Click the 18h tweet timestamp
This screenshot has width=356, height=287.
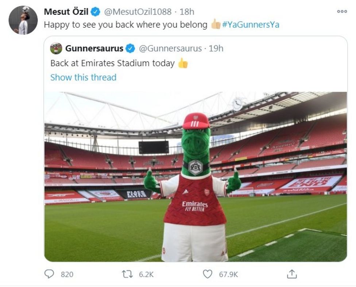click(x=187, y=12)
